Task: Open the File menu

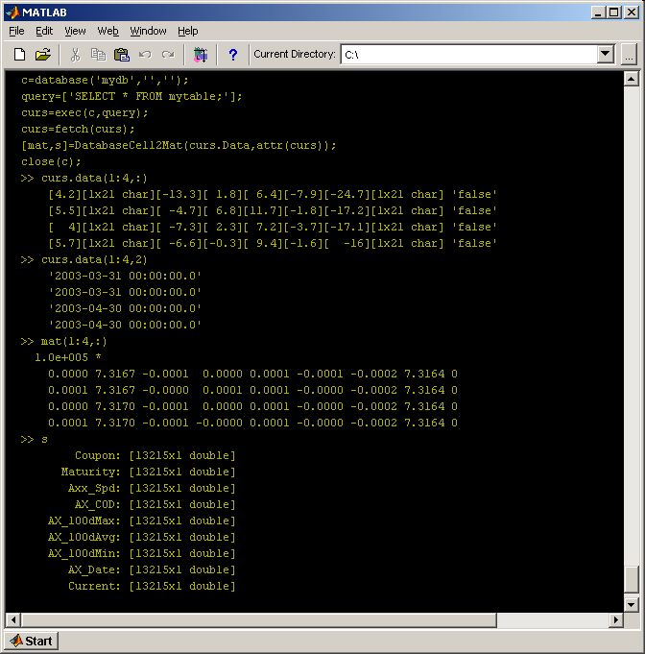Action: tap(16, 31)
